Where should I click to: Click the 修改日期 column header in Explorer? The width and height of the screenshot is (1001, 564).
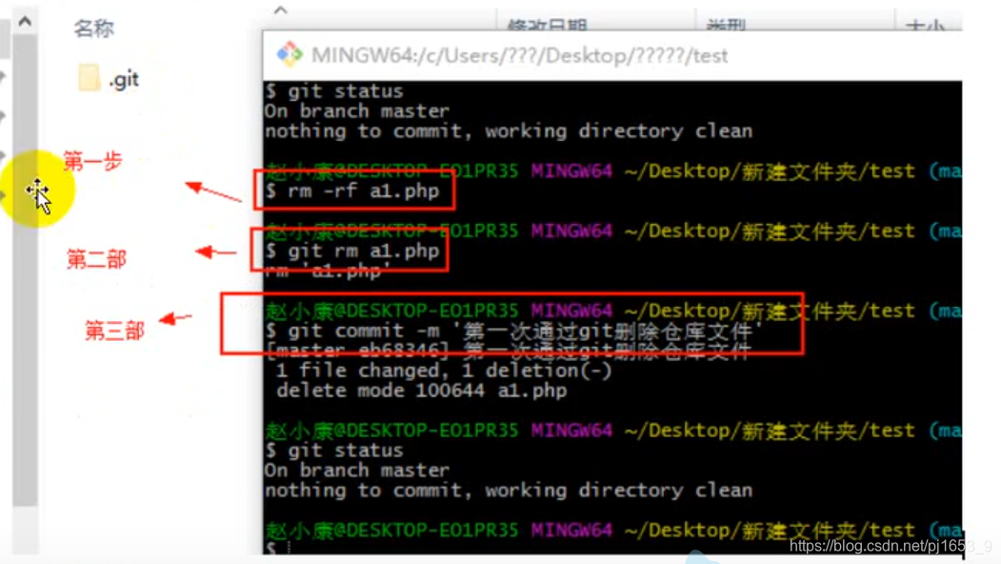tap(547, 25)
